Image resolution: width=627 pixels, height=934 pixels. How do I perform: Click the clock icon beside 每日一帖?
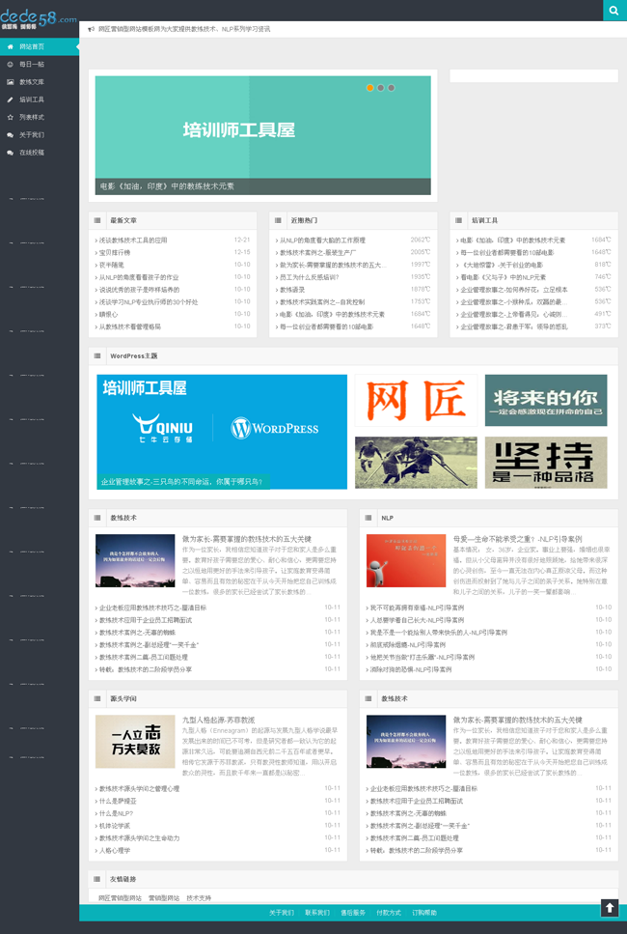pyautogui.click(x=10, y=65)
